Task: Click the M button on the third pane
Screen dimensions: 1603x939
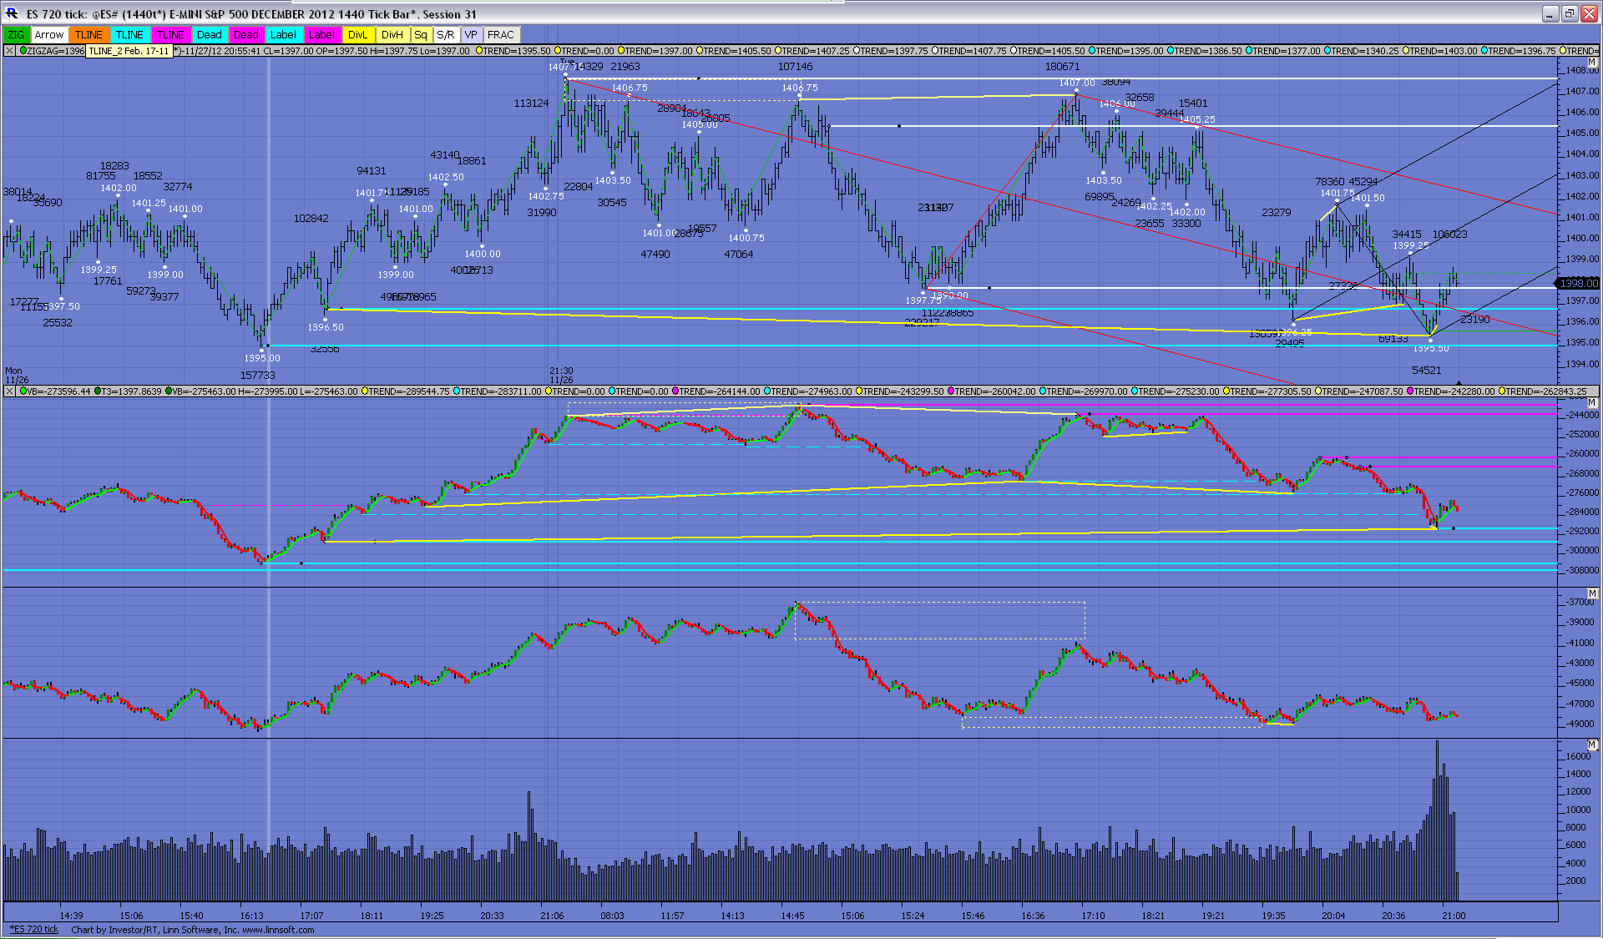Action: [1593, 593]
